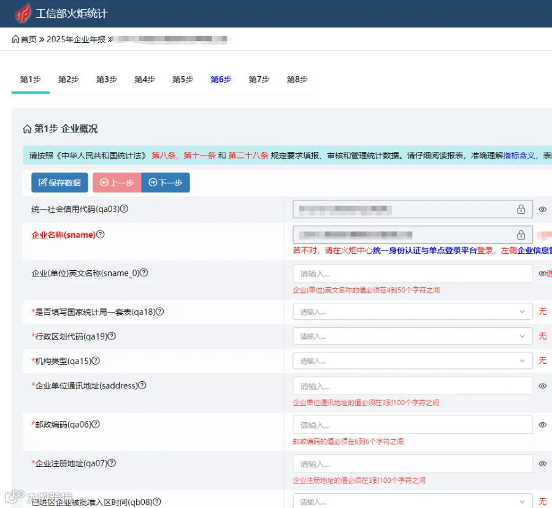Click help icon beside 机构类型(qa15)
The image size is (552, 508).
coord(96,360)
